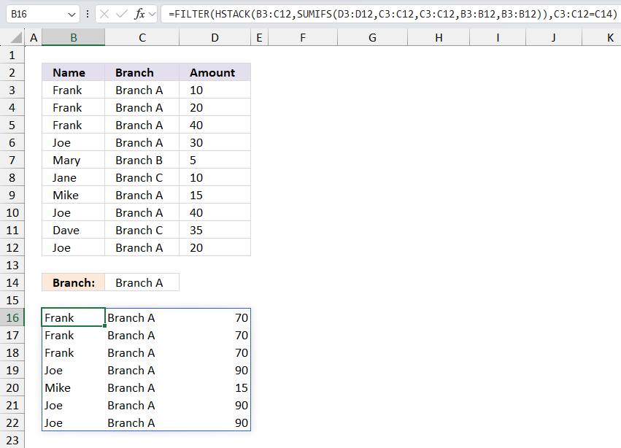
Task: Click the Branch header cell in row 2
Action: (x=142, y=72)
